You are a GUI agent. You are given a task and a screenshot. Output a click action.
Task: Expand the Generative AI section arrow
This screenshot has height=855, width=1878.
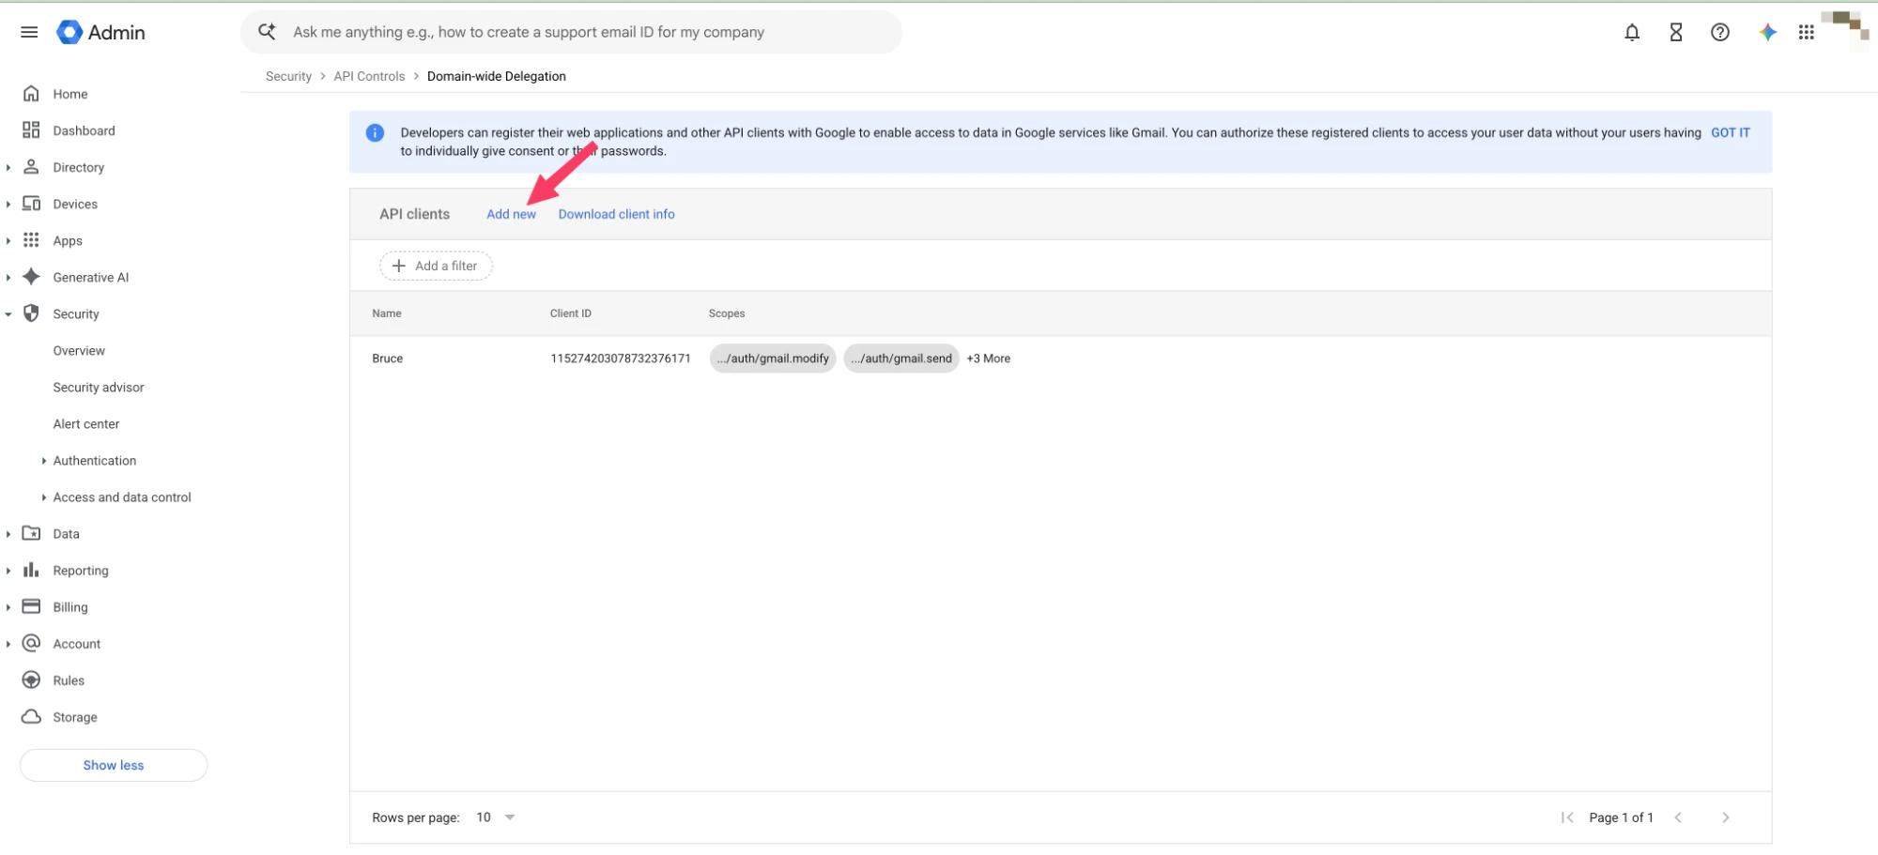[x=8, y=277]
